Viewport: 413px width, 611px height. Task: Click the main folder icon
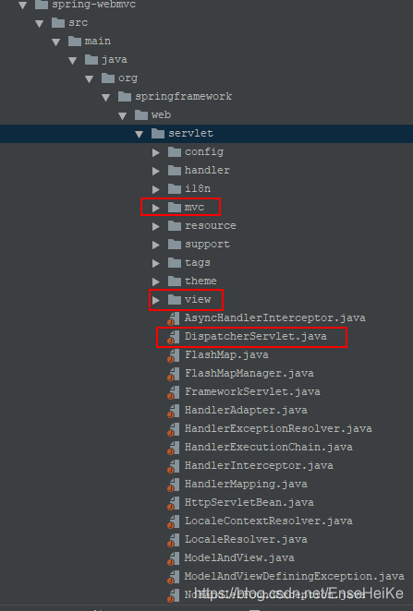75,41
